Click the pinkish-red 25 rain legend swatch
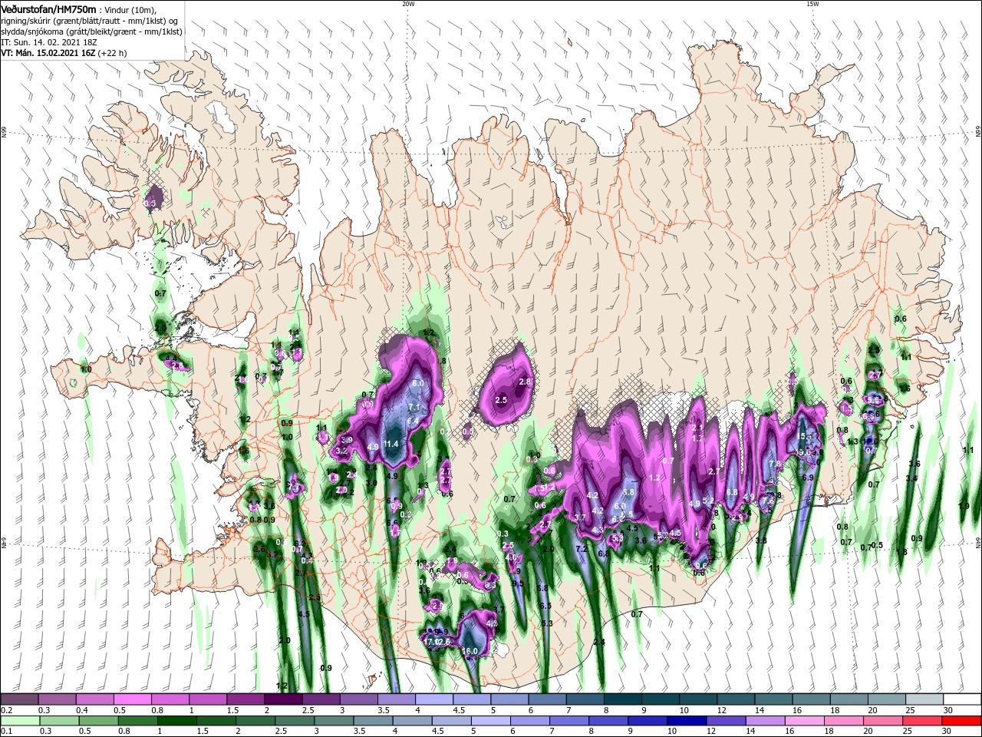The image size is (982, 737). 924,721
